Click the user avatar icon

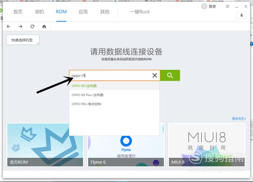click(x=204, y=7)
